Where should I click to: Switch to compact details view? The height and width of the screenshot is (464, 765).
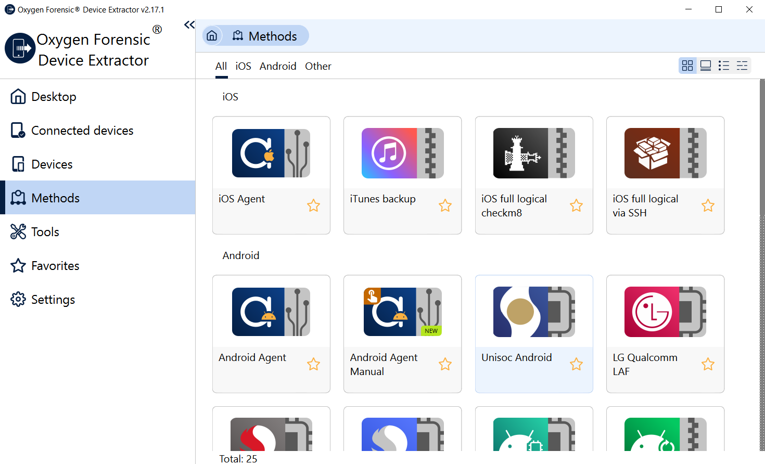[x=742, y=66]
